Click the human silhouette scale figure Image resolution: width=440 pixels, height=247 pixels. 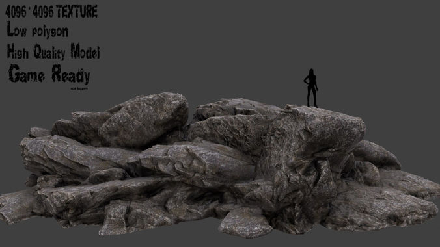311,88
